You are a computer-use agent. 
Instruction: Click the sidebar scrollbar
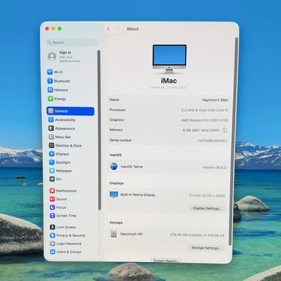[99, 130]
